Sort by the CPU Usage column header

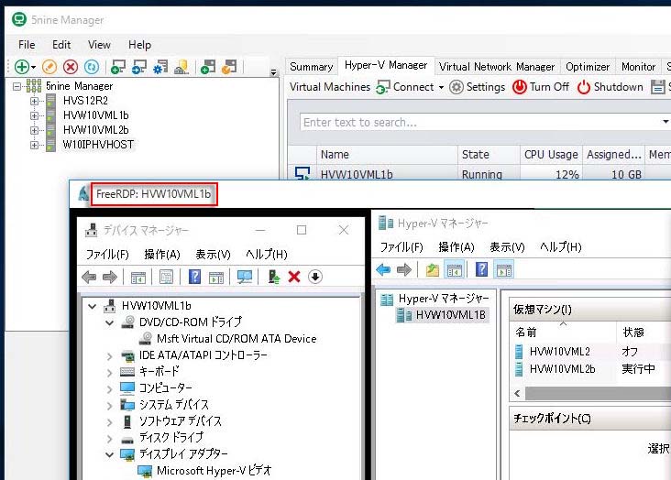[551, 155]
